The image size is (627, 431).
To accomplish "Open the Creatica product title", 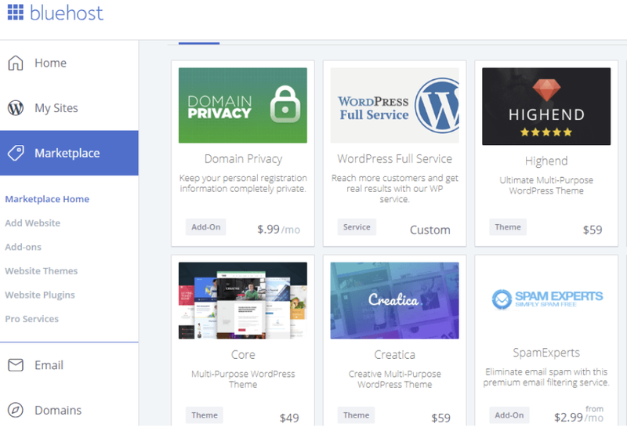I will coord(395,355).
